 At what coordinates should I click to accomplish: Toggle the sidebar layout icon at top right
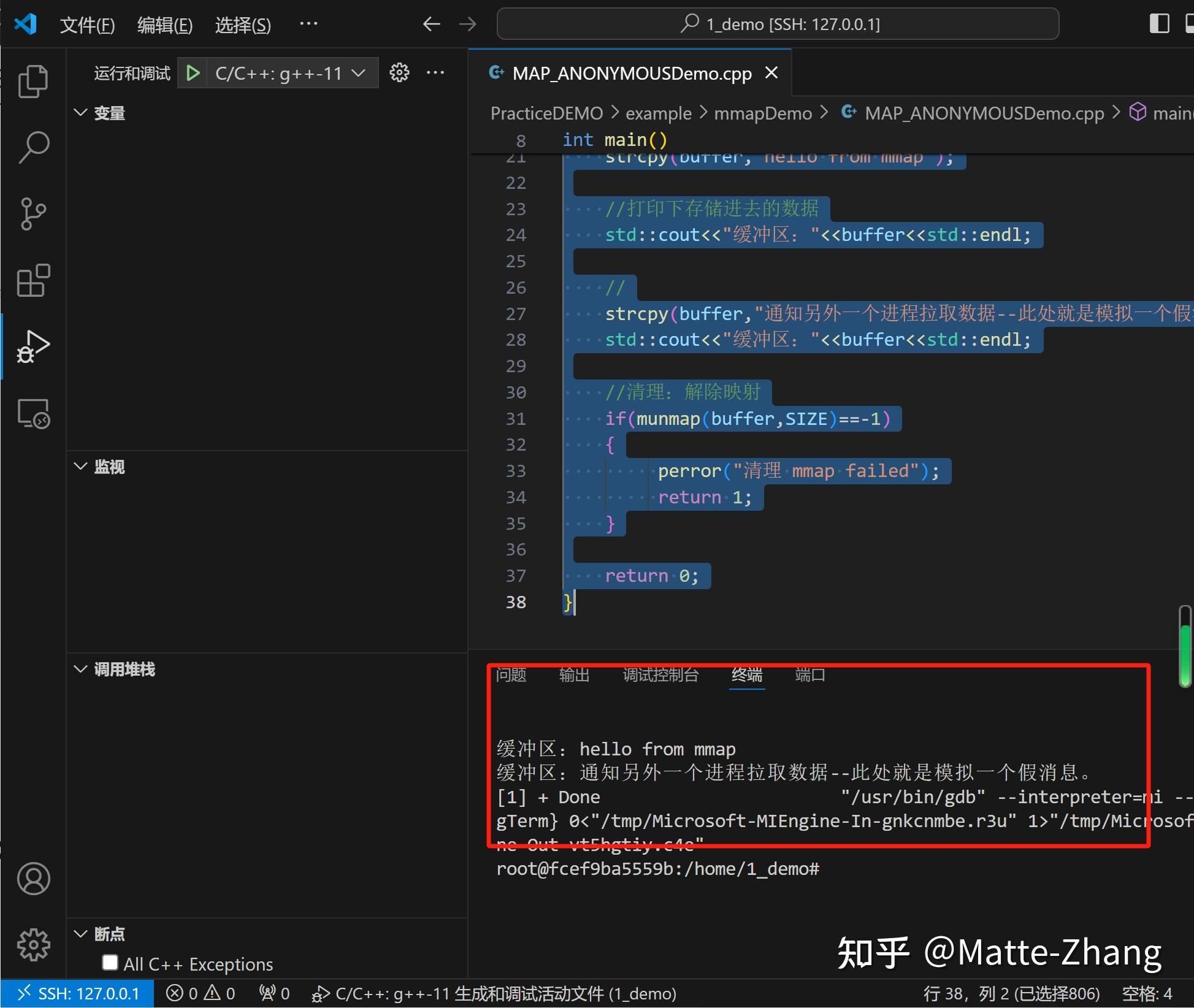(1158, 23)
